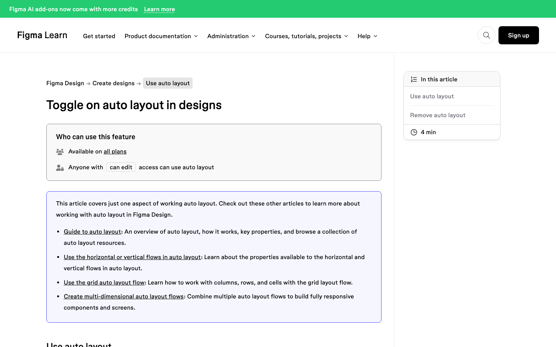The height and width of the screenshot is (347, 556).
Task: Open Create designs breadcrumb
Action: [x=114, y=83]
